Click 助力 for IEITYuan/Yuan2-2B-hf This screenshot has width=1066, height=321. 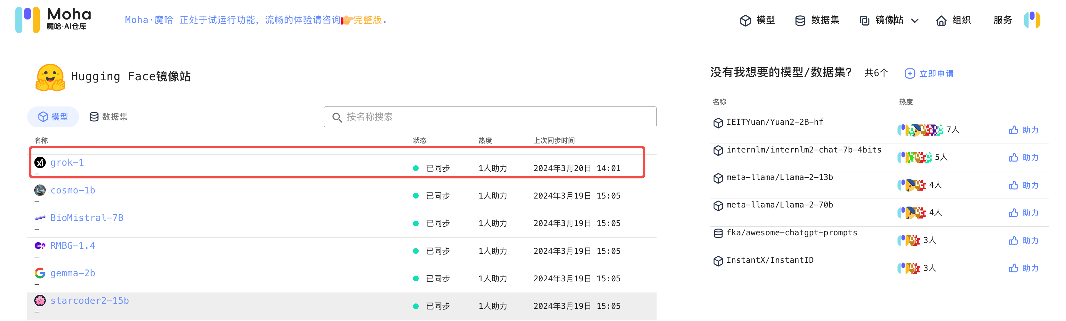click(x=1024, y=130)
